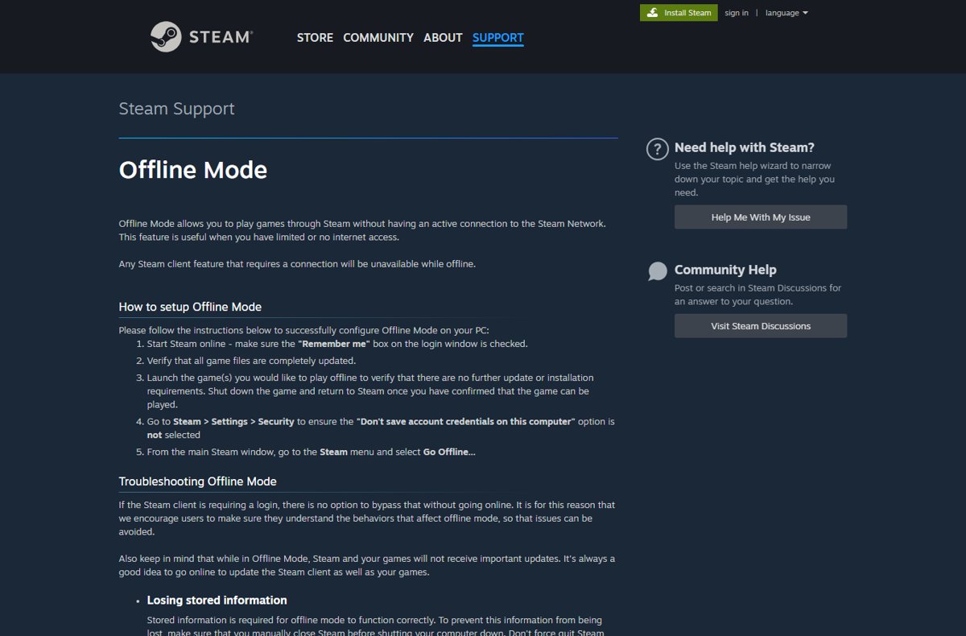Click "Verify that all game files are completely updated"
Image resolution: width=966 pixels, height=636 pixels.
[251, 361]
